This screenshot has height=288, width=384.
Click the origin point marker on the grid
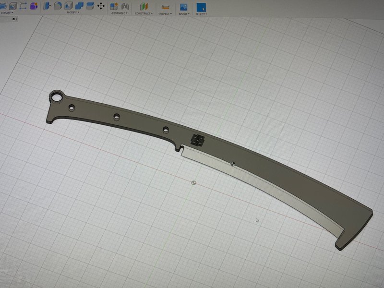tap(194, 183)
